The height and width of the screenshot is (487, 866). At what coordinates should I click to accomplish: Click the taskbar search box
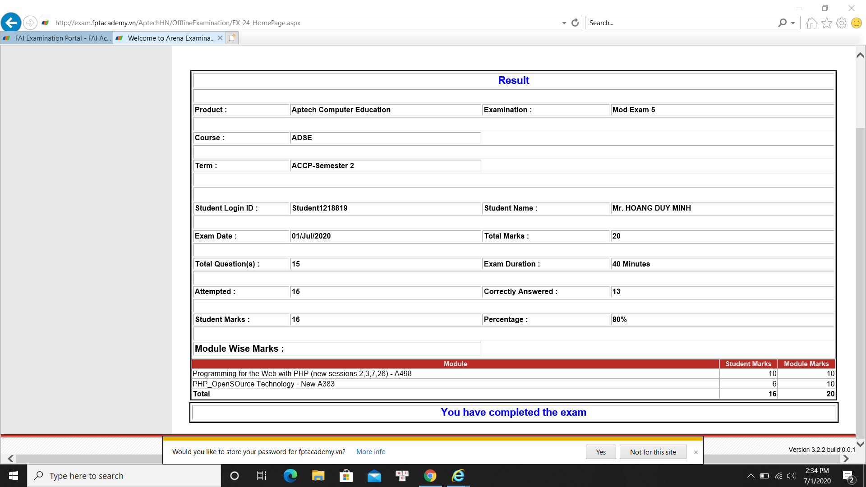(124, 476)
